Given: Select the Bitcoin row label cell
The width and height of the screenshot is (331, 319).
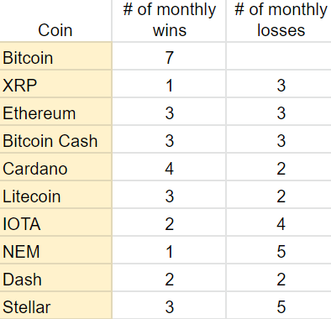Looking at the screenshot, I should coord(55,56).
